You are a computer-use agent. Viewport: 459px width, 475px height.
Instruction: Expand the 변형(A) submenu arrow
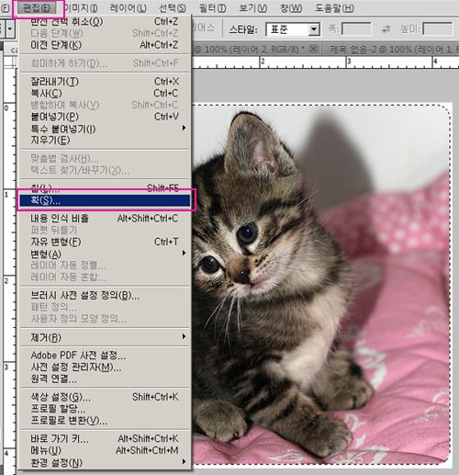pyautogui.click(x=184, y=253)
